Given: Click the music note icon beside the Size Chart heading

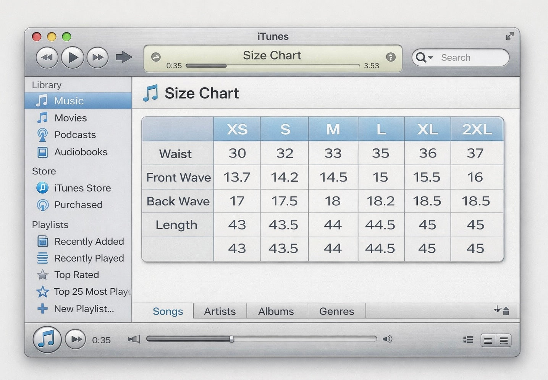Looking at the screenshot, I should pyautogui.click(x=150, y=93).
